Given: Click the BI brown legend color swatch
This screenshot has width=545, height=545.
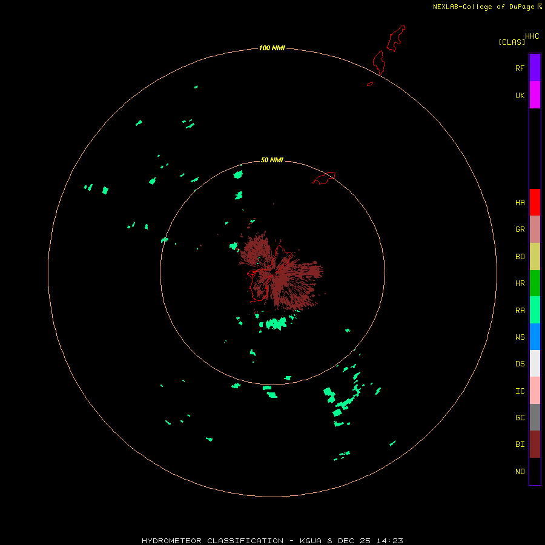Looking at the screenshot, I should (x=535, y=444).
